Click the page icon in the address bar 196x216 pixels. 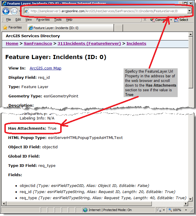coord(27,11)
